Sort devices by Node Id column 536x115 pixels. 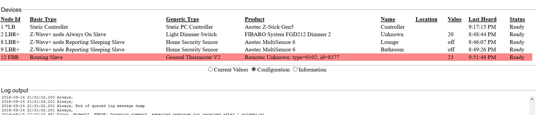10,19
